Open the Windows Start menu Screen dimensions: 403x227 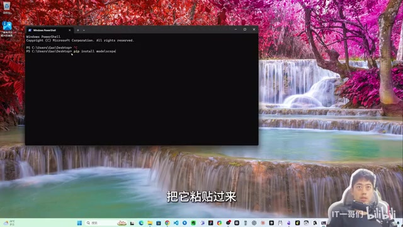(x=79, y=223)
